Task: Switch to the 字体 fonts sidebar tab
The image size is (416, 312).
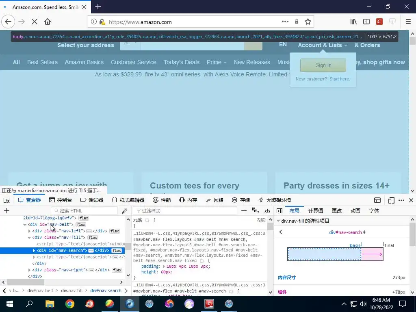Action: click(x=374, y=211)
